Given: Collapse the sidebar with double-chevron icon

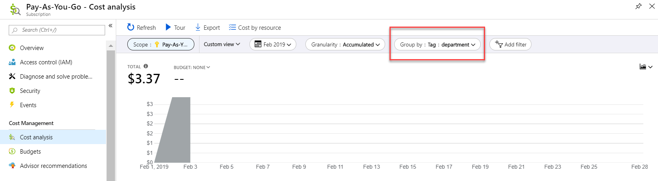Looking at the screenshot, I should [111, 26].
